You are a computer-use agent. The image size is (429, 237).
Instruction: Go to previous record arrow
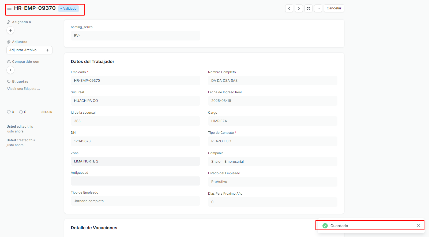[x=289, y=8]
